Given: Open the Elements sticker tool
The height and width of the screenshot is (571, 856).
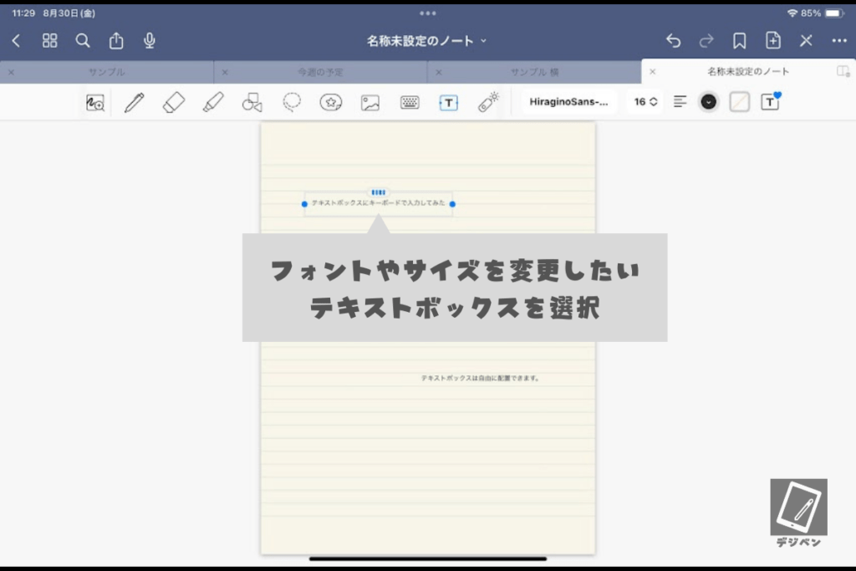Looking at the screenshot, I should 331,102.
